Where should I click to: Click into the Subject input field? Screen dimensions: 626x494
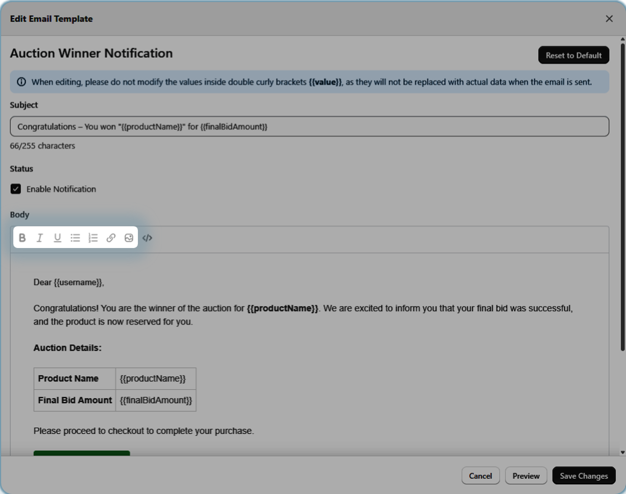(309, 127)
